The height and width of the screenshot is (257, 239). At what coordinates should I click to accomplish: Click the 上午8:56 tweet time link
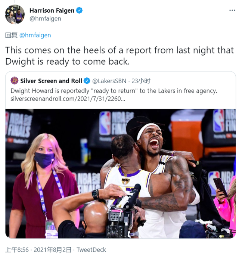click(x=17, y=250)
